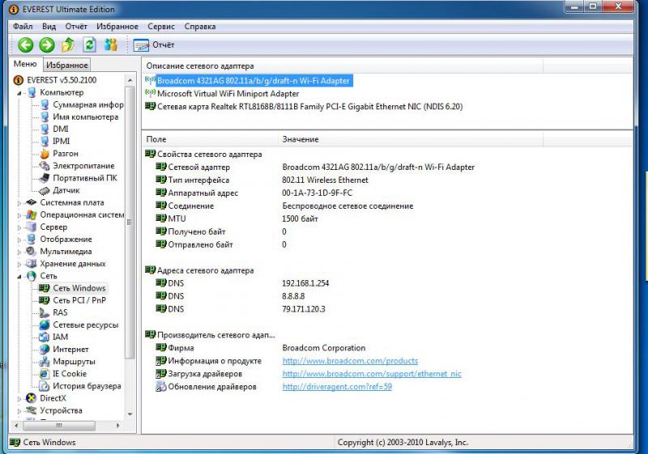Click the Refresh toolbar icon

[89, 45]
